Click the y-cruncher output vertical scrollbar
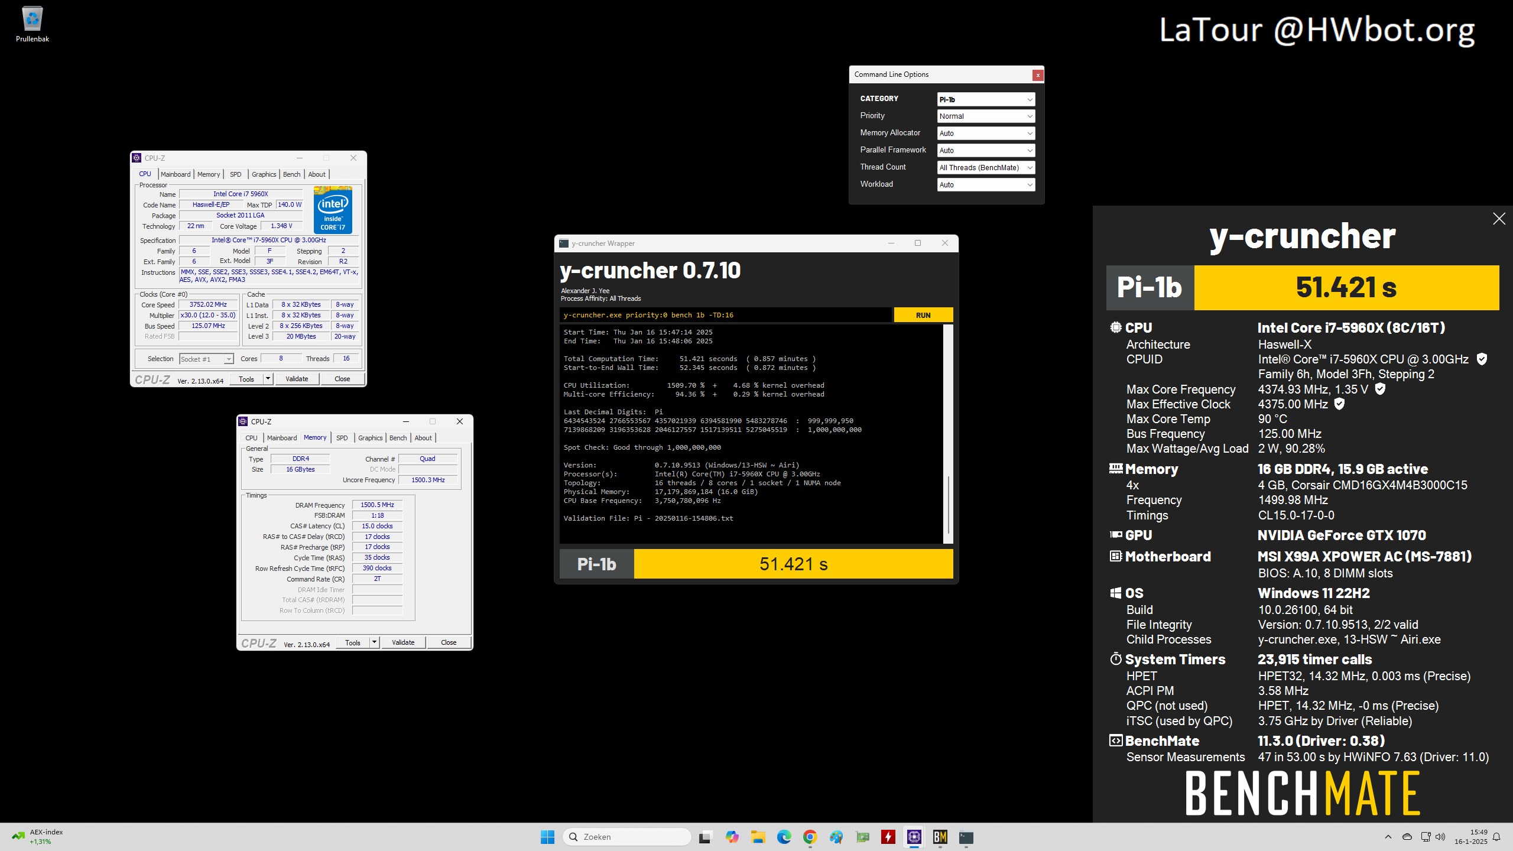The height and width of the screenshot is (851, 1513). pyautogui.click(x=948, y=434)
